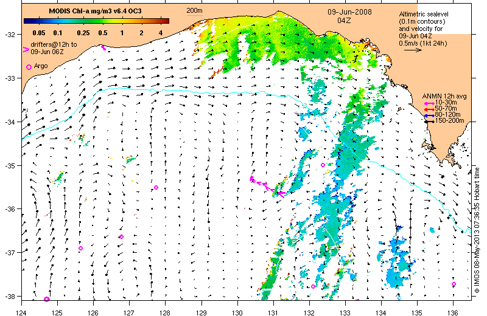Click the "-34" latitude axis label
The height and width of the screenshot is (316, 487).
click(9, 122)
